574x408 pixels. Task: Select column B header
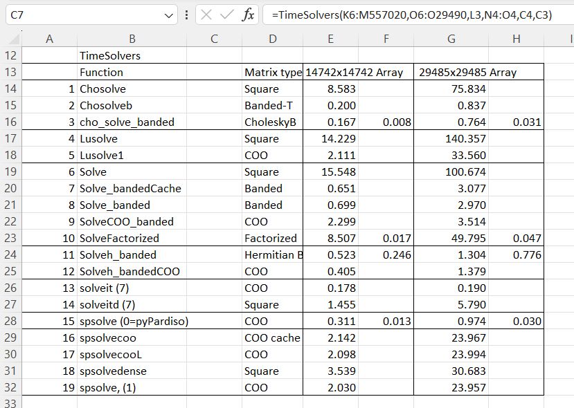click(x=132, y=39)
